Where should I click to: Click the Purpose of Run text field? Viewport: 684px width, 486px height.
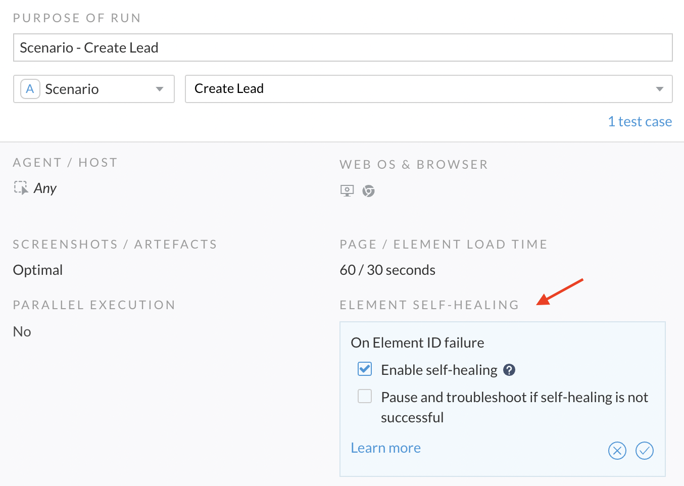click(x=343, y=47)
